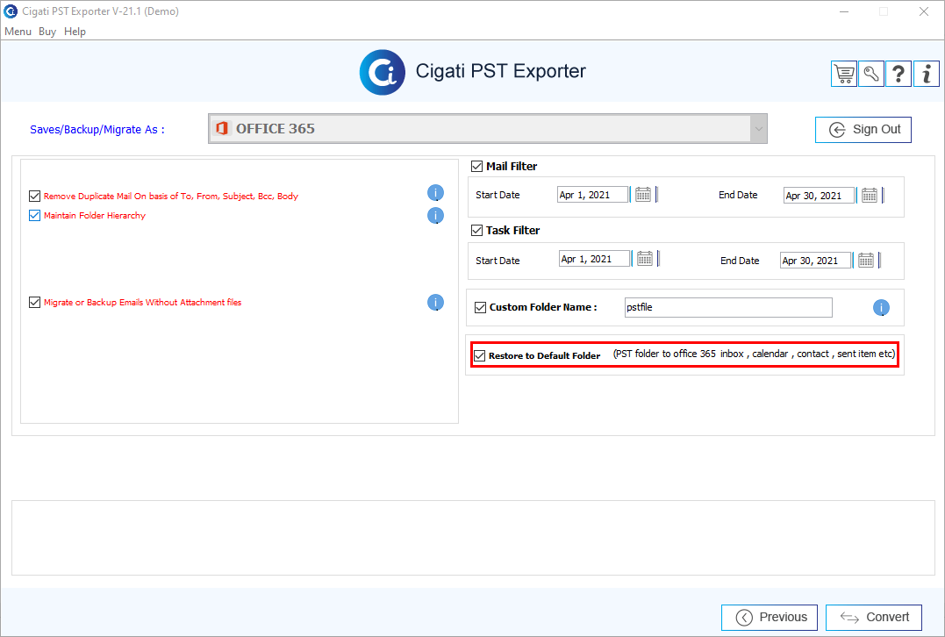945x637 pixels.
Task: Open the key activation icon
Action: pyautogui.click(x=871, y=74)
